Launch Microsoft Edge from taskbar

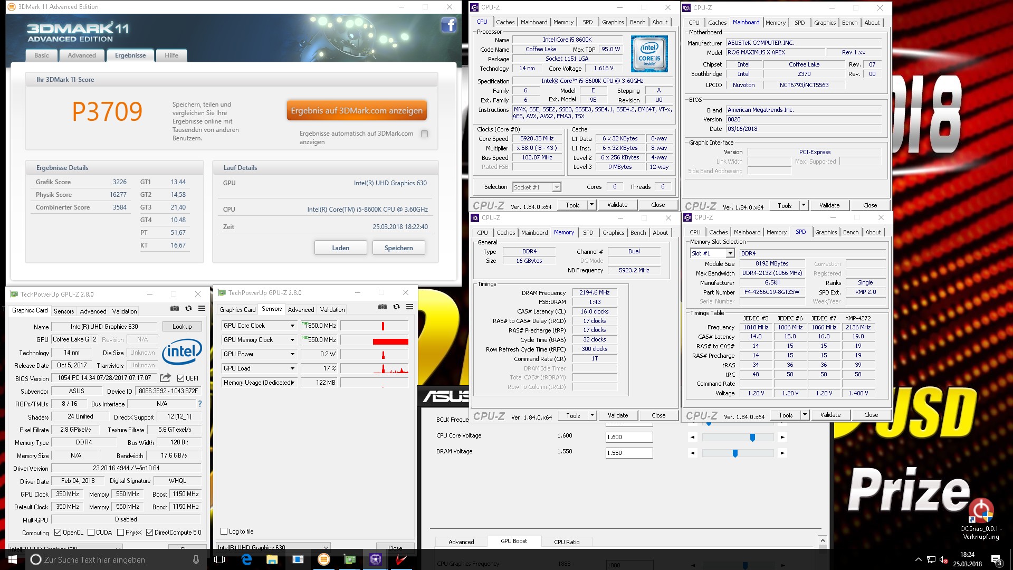246,559
